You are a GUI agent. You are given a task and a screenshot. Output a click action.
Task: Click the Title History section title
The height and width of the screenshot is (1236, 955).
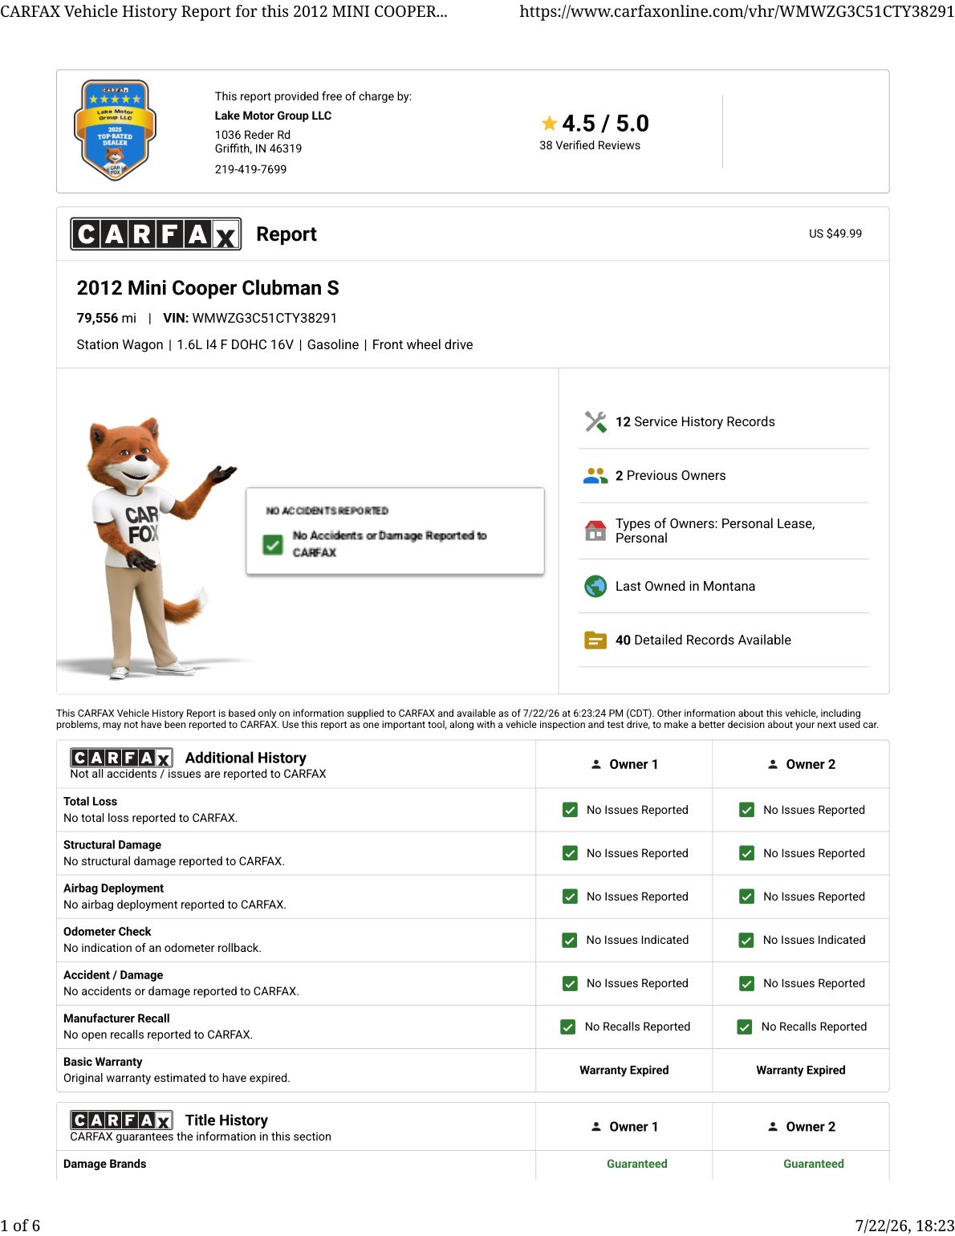pyautogui.click(x=226, y=1120)
